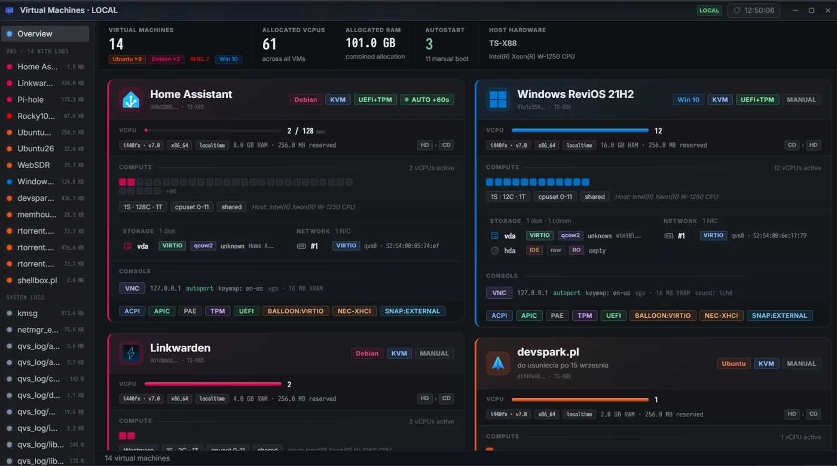Click the Home Assistant card title
The height and width of the screenshot is (466, 837).
pos(191,94)
